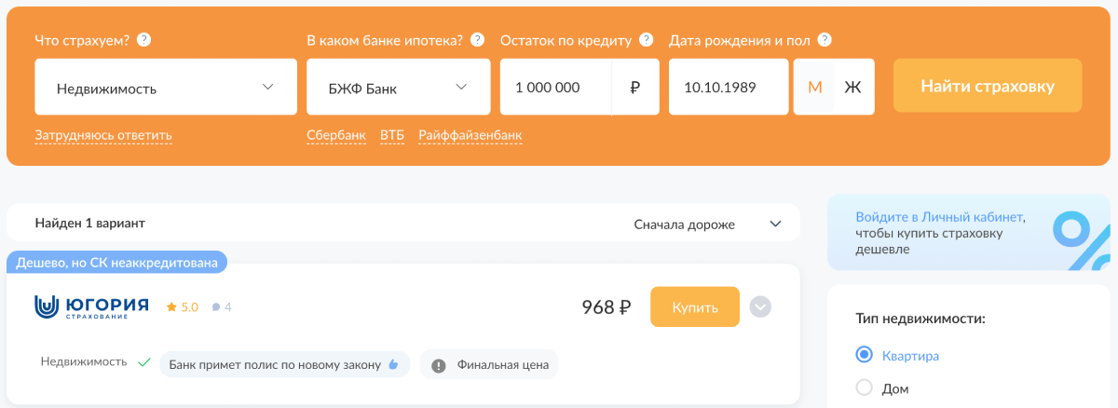Click the "Купить" button for Югория
This screenshot has width=1118, height=408.
point(695,307)
